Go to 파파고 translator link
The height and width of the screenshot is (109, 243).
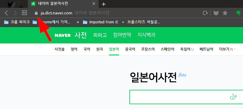coord(100,35)
